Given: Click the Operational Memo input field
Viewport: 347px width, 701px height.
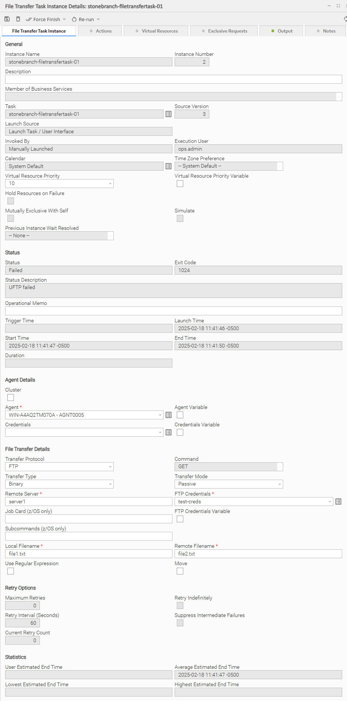Looking at the screenshot, I should (x=173, y=311).
